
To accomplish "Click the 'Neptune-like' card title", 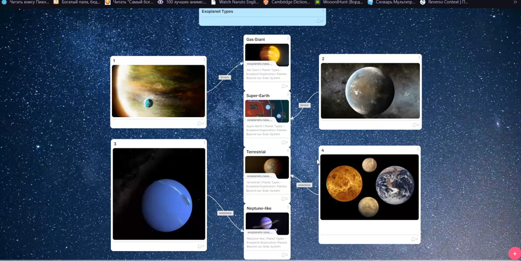I will pyautogui.click(x=259, y=208).
